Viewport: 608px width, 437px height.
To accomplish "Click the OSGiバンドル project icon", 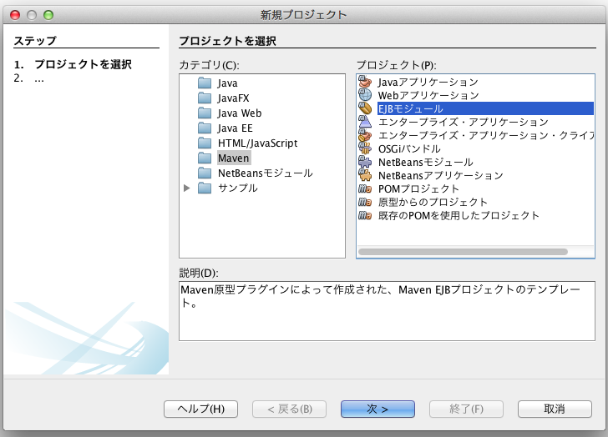I will (x=364, y=148).
